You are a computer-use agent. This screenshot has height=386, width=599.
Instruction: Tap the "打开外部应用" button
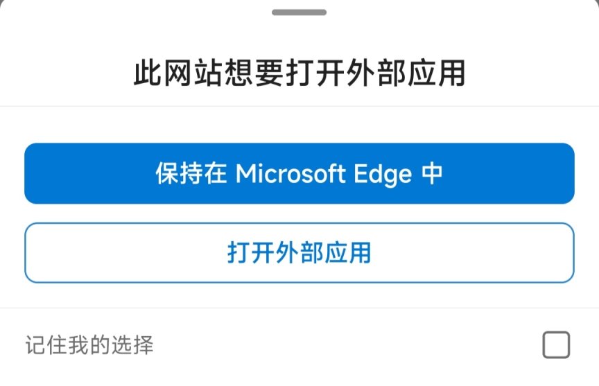pyautogui.click(x=299, y=252)
